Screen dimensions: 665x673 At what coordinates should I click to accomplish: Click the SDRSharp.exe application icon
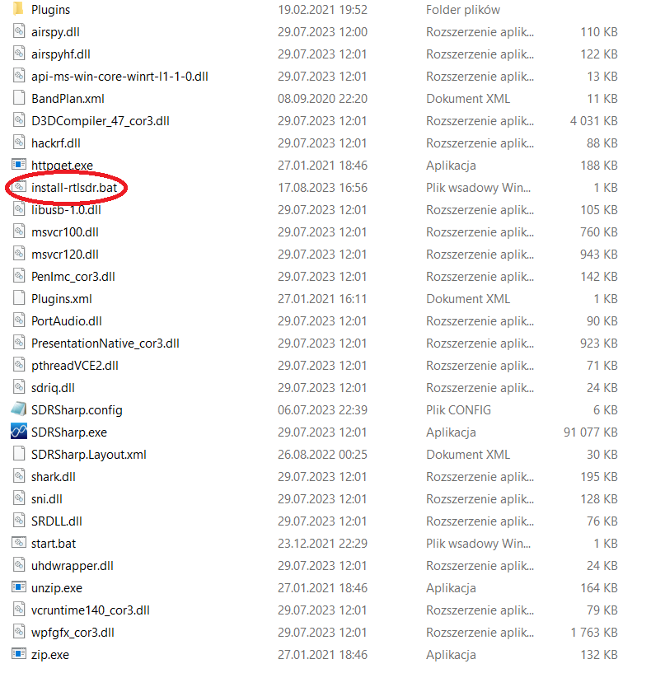click(18, 432)
